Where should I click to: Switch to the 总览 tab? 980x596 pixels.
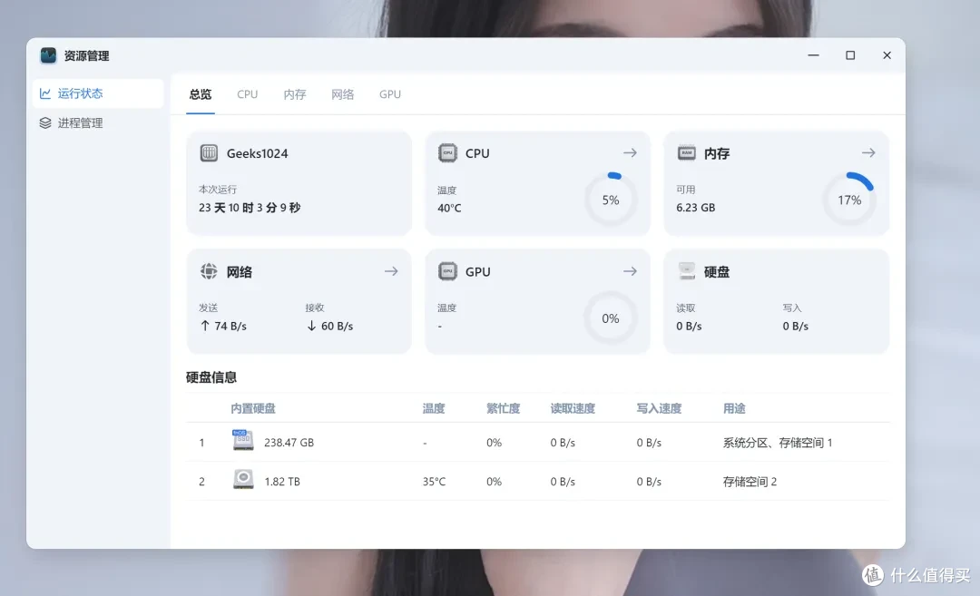(200, 94)
